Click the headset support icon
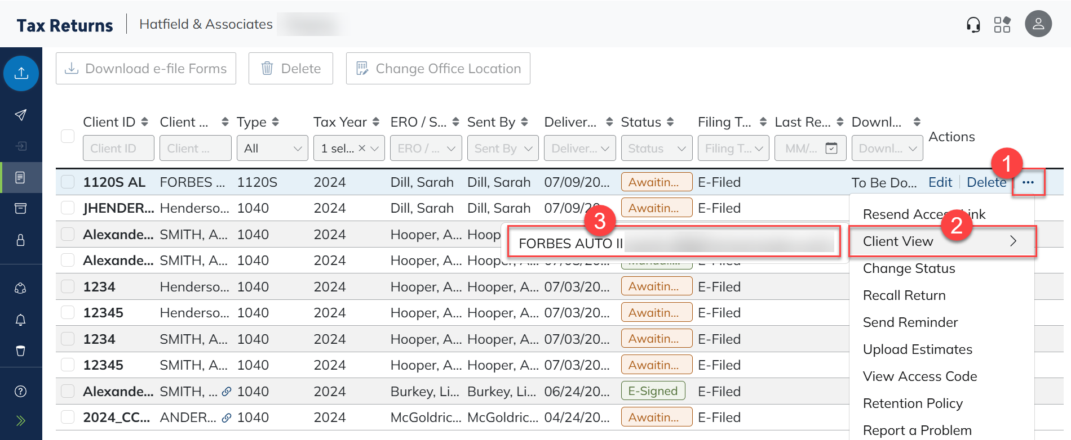 [x=973, y=25]
